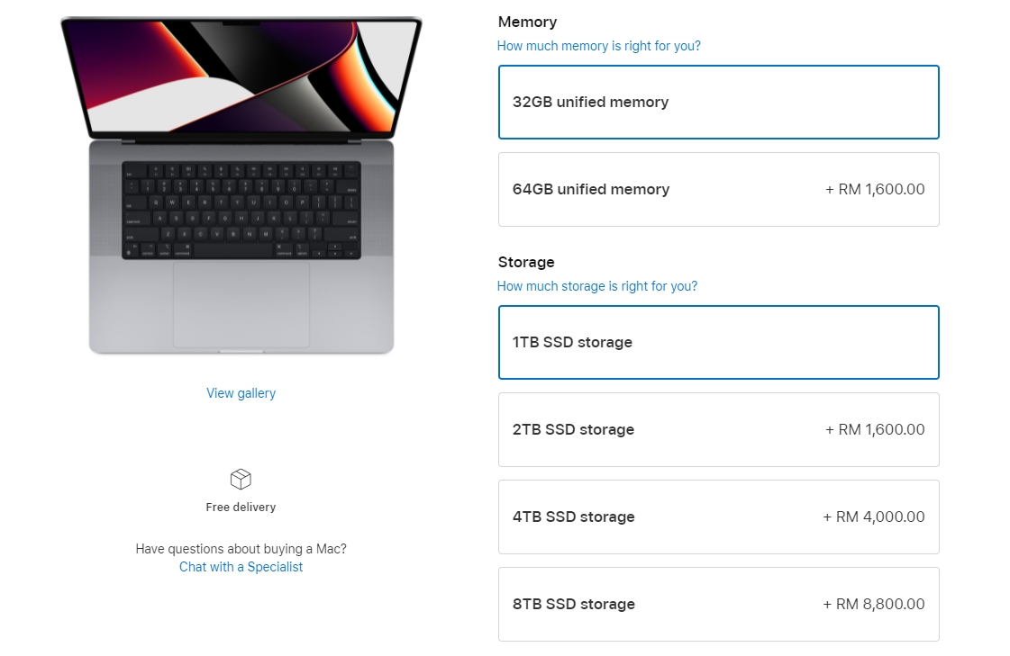Click the +RM 1,600.00 memory upgrade price
This screenshot has width=1010, height=656.
875,189
